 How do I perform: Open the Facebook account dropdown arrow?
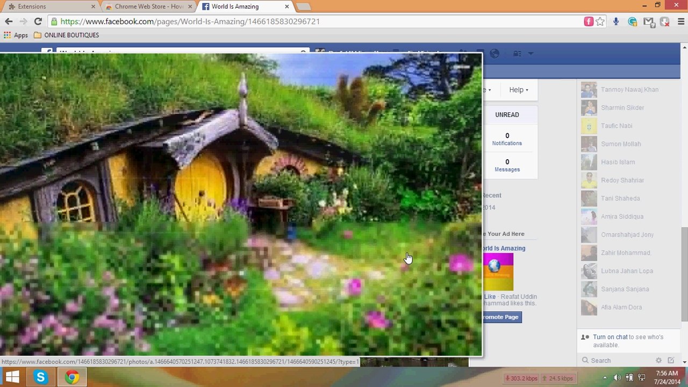(531, 54)
